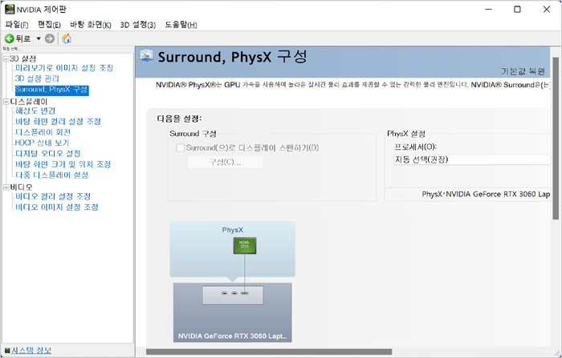Click the 3D 설정 category label in tree
Screen dimensions: 562x358
23,58
